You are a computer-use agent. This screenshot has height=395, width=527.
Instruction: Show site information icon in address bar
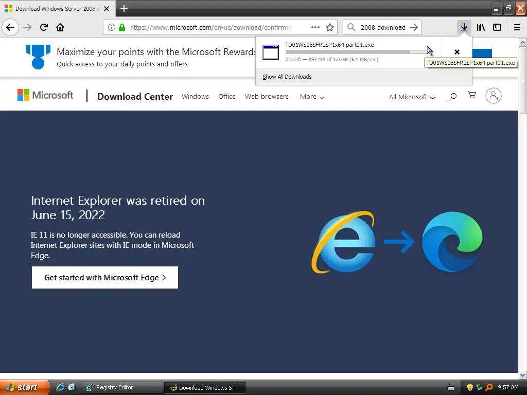[x=112, y=27]
